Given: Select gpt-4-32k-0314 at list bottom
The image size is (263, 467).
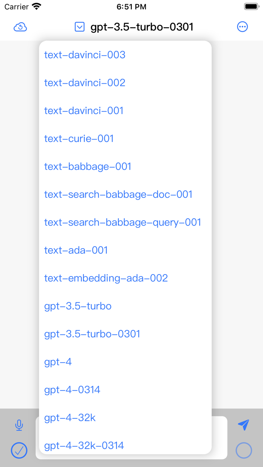Looking at the screenshot, I should click(84, 446).
